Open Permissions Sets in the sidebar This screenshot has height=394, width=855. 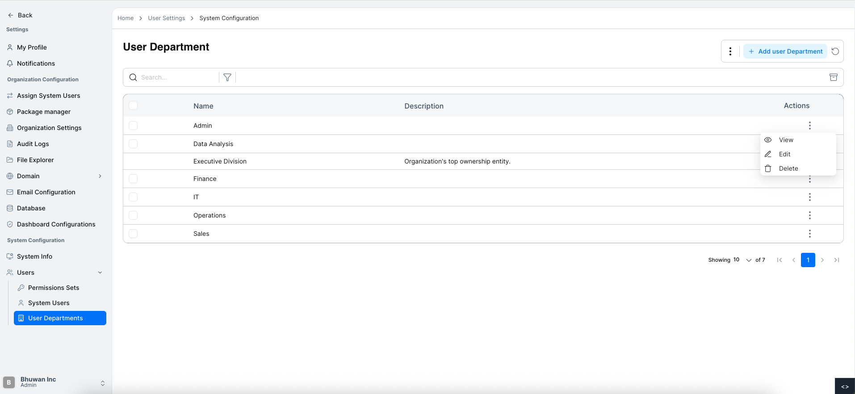(x=54, y=288)
